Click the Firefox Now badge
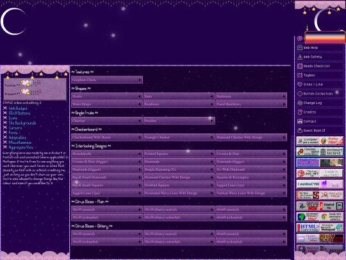Viewport: 346px width, 260px height. (x=331, y=141)
